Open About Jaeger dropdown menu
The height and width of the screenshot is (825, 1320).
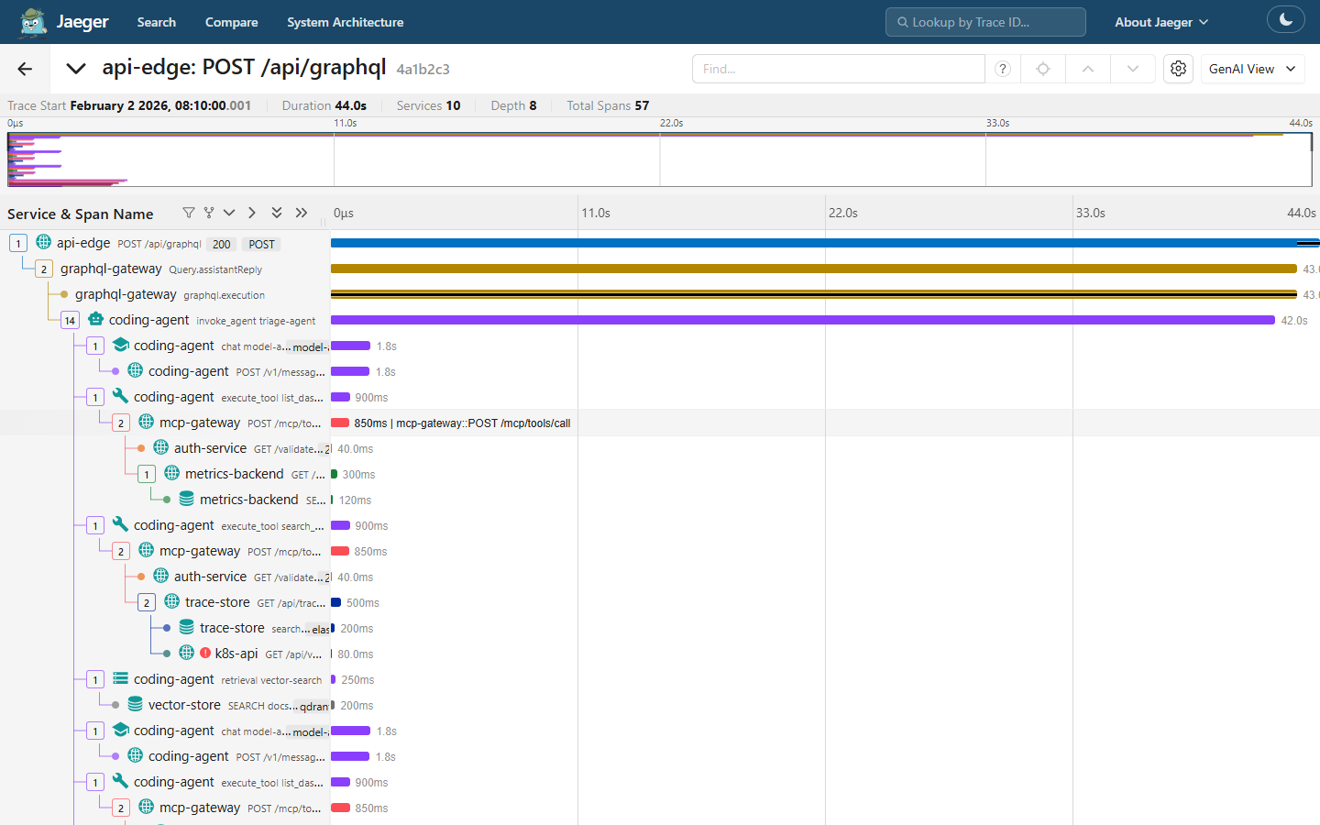coord(1161,22)
